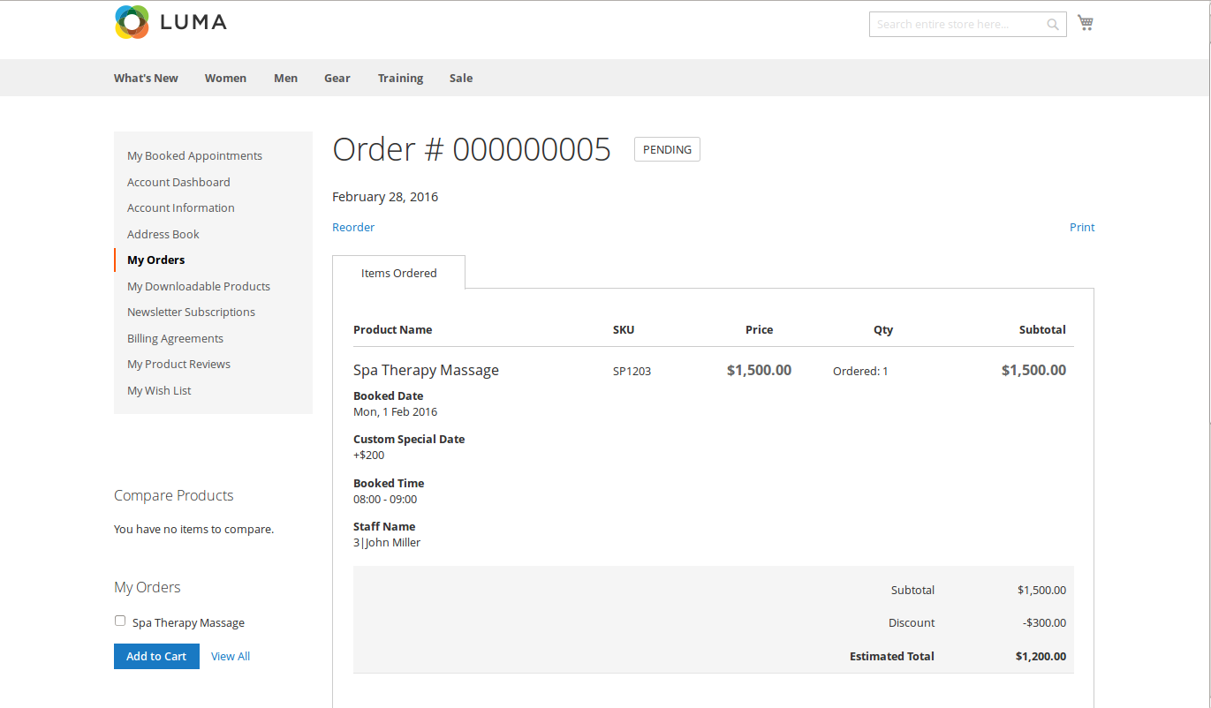
Task: Click the Luma logo icon
Action: pyautogui.click(x=132, y=22)
